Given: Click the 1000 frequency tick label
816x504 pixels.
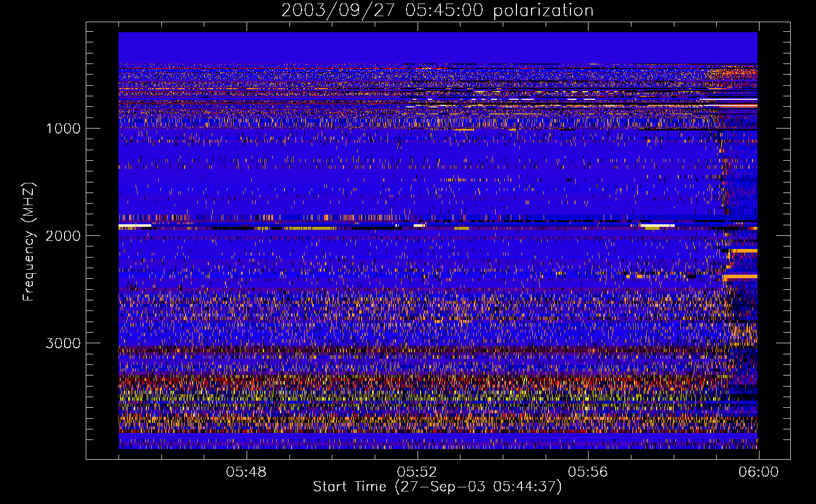Looking at the screenshot, I should click(64, 129).
